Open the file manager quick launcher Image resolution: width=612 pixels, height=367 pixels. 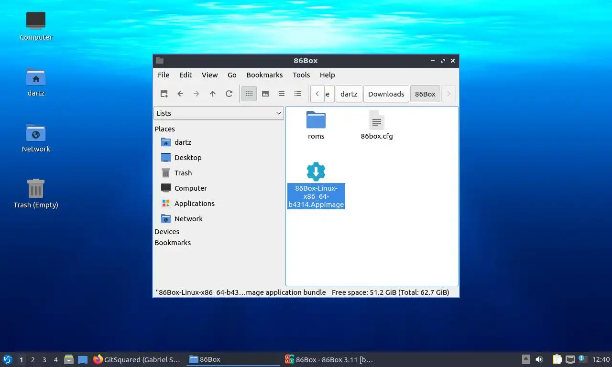69,359
